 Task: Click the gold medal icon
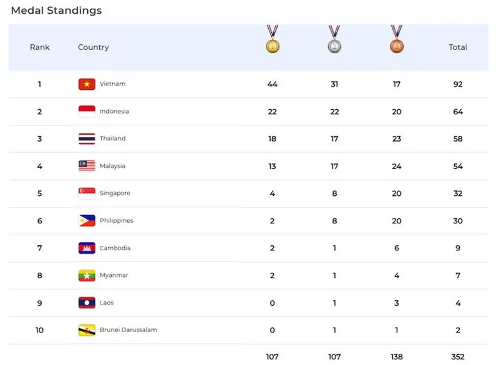[x=273, y=46]
